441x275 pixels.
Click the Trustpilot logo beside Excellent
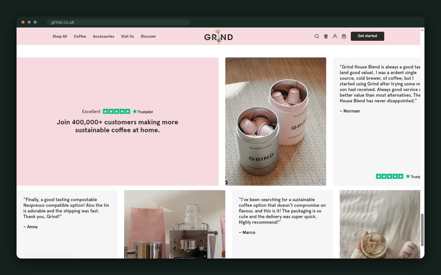[x=143, y=111]
